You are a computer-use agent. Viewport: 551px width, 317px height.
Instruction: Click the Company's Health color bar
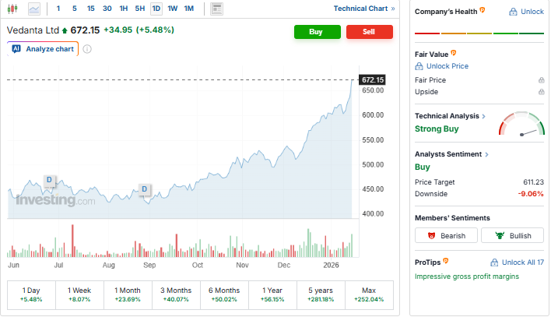[479, 33]
